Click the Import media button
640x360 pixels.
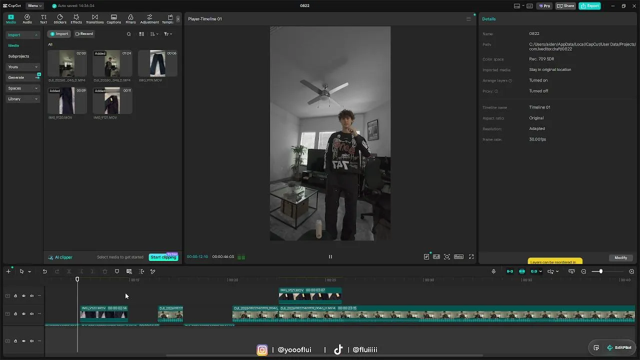[x=59, y=34]
